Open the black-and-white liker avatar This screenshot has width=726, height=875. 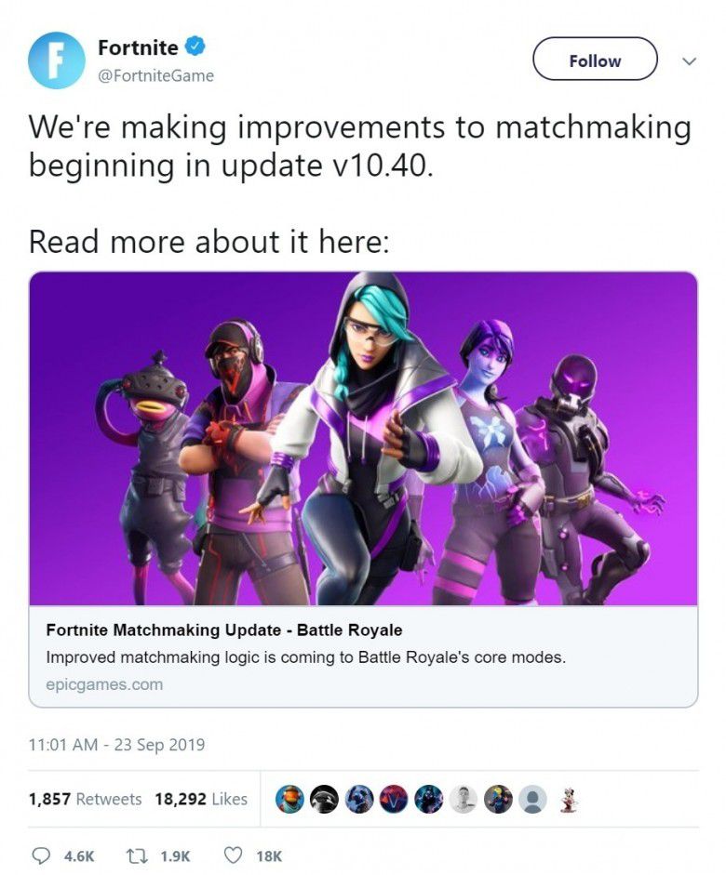pos(325,799)
